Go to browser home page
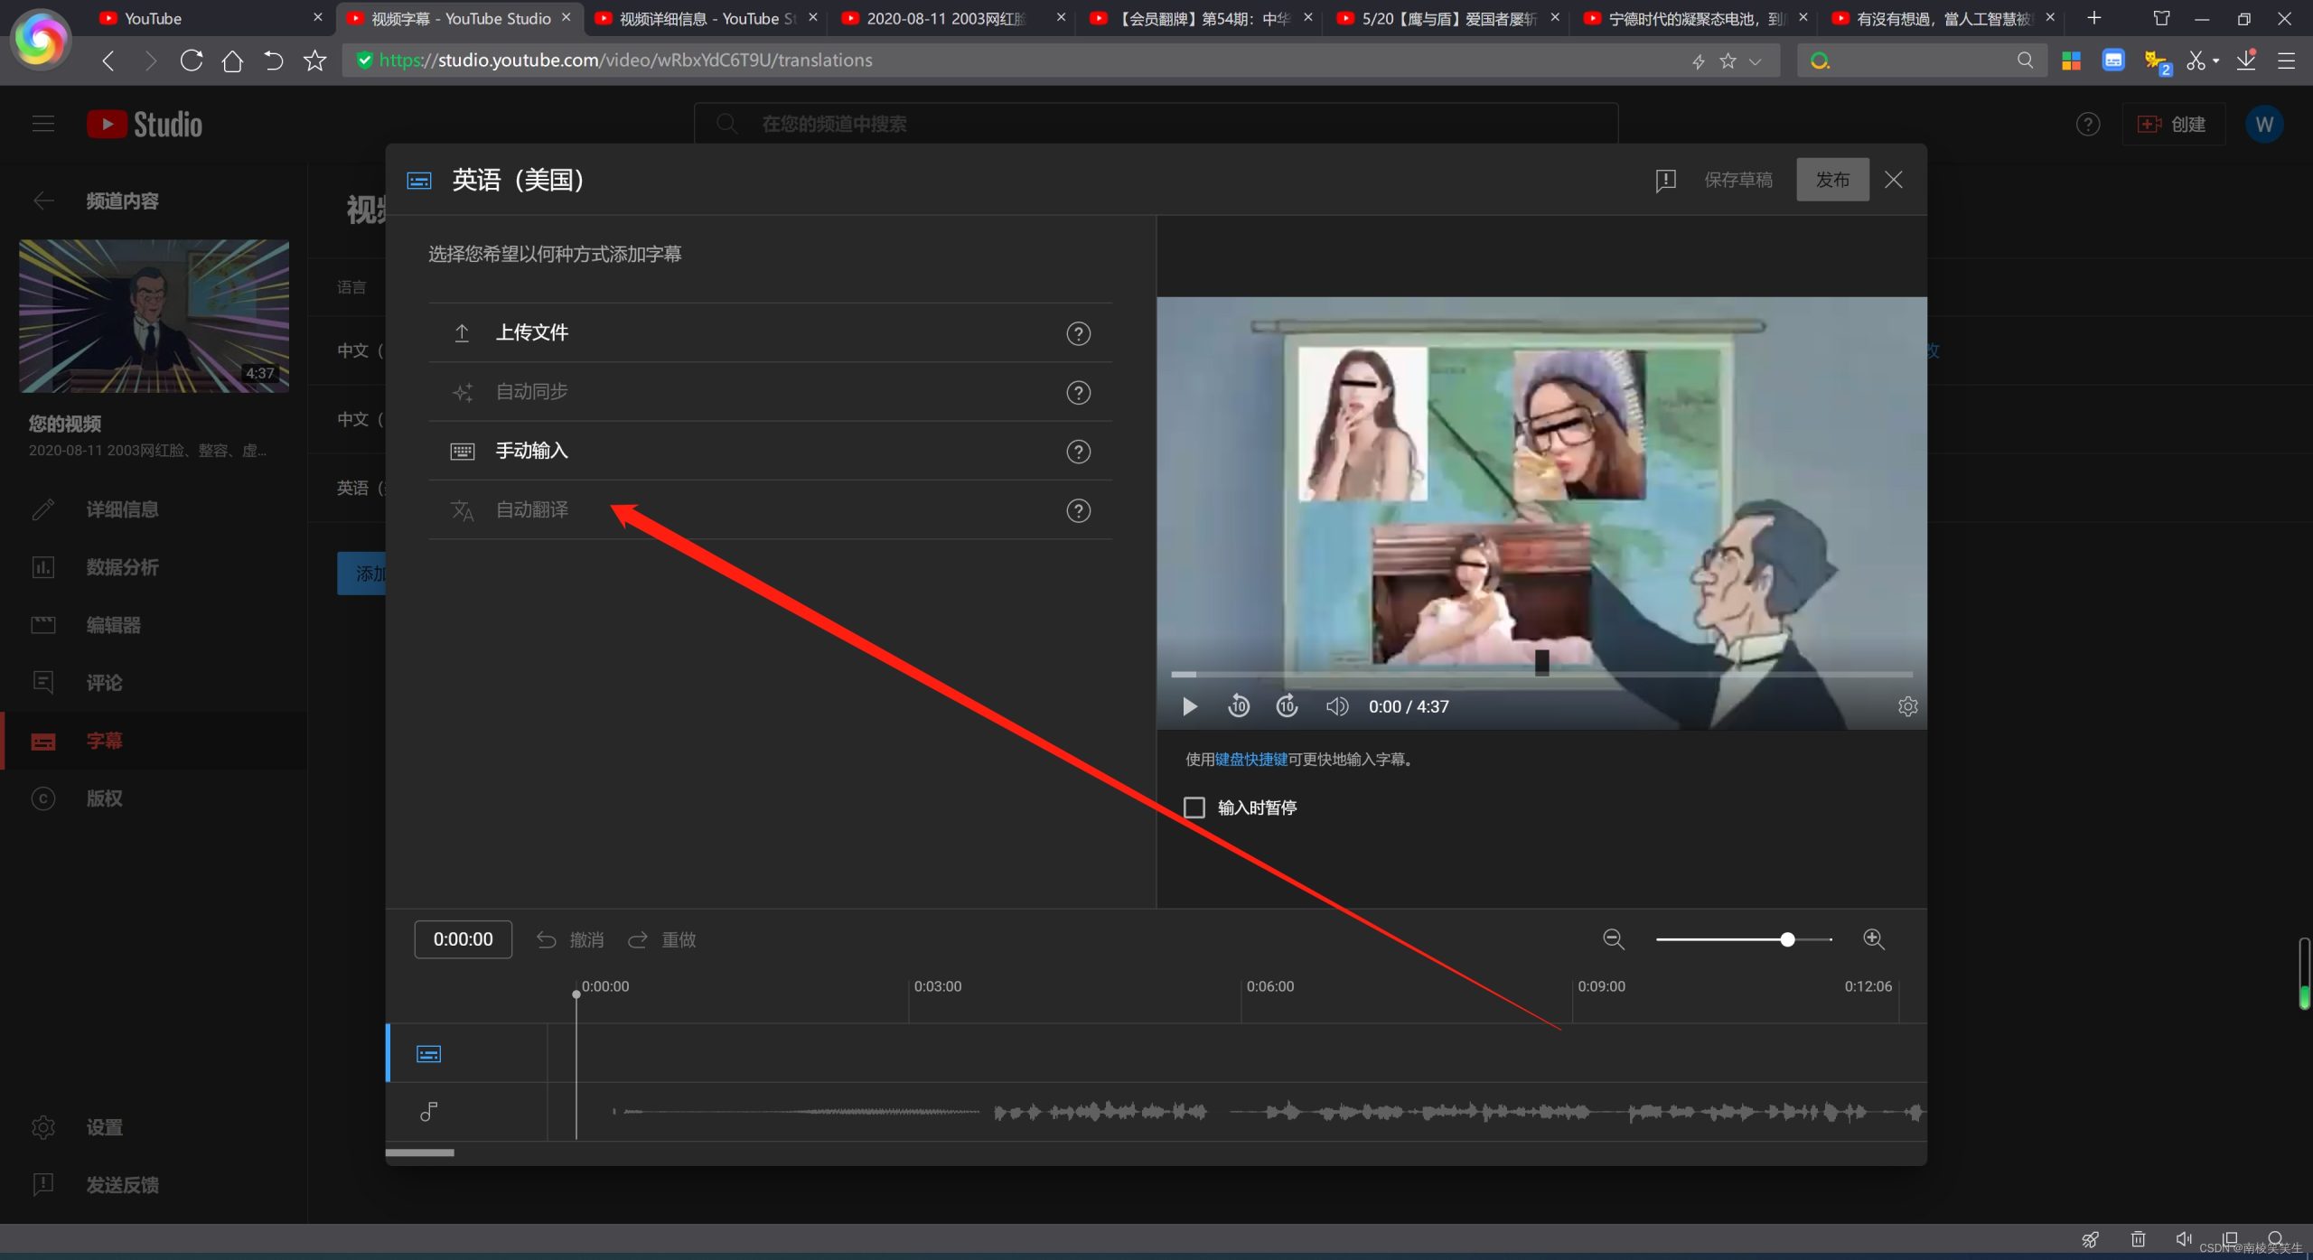The image size is (2313, 1260). 232,61
